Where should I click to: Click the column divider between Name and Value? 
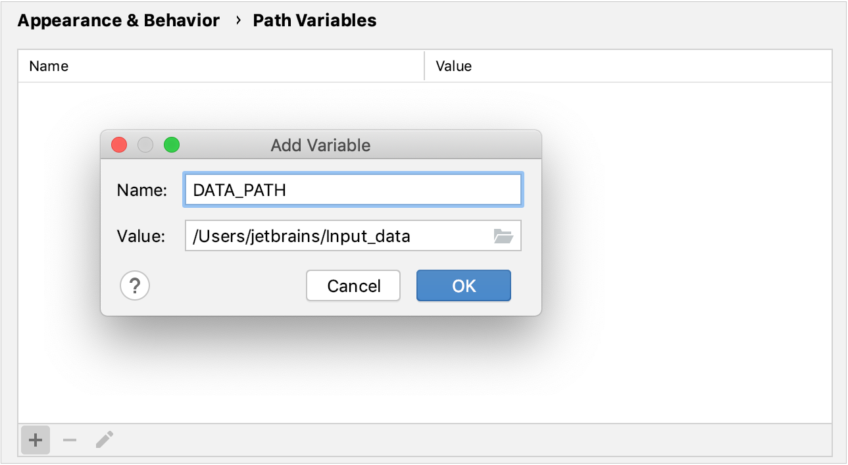423,66
